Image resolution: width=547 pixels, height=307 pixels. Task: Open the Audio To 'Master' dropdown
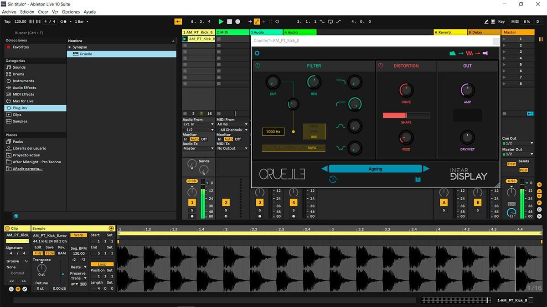click(x=198, y=148)
